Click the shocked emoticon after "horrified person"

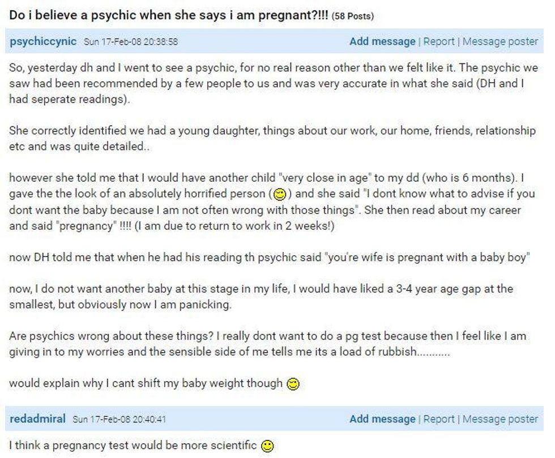click(x=279, y=194)
